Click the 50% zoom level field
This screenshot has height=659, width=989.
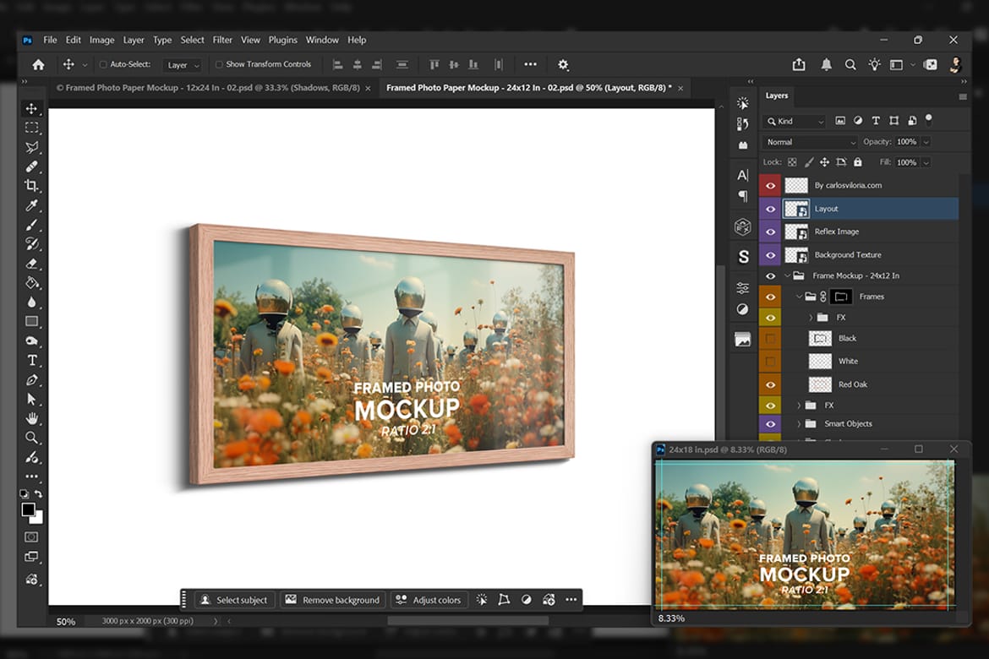[x=66, y=622]
